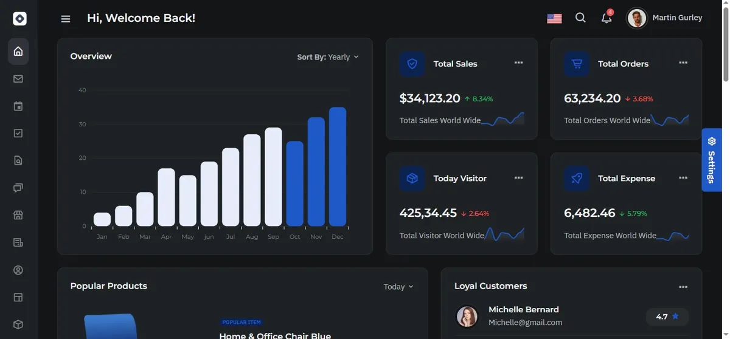The image size is (730, 339).
Task: Click Michelle Bernard's avatar thumbnail
Action: (x=467, y=316)
